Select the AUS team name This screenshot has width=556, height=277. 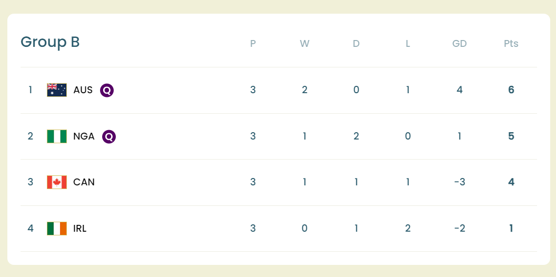(x=83, y=90)
